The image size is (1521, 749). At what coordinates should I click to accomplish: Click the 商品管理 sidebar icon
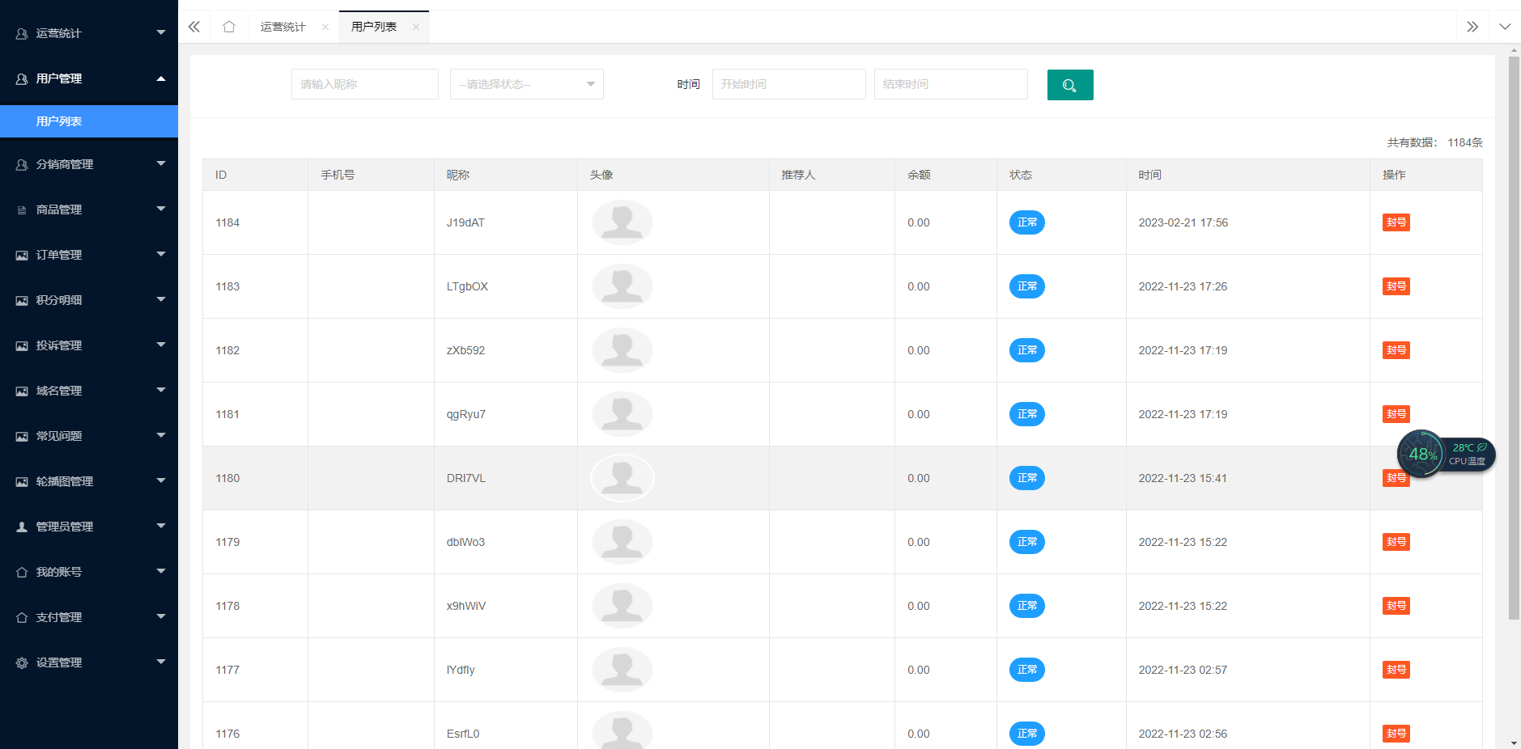22,209
